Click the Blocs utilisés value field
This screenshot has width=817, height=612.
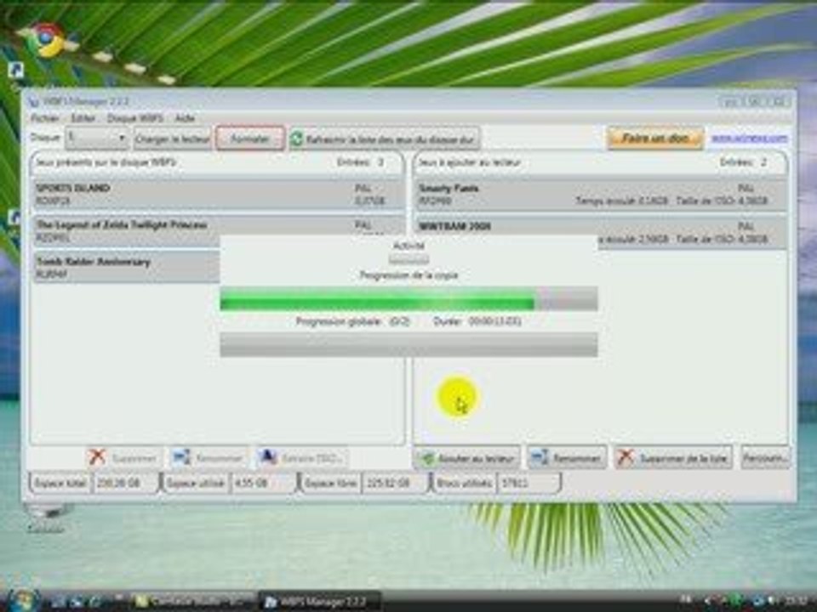[528, 483]
